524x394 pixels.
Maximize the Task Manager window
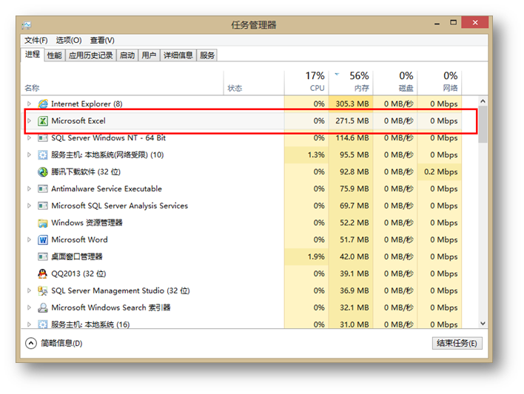point(453,23)
